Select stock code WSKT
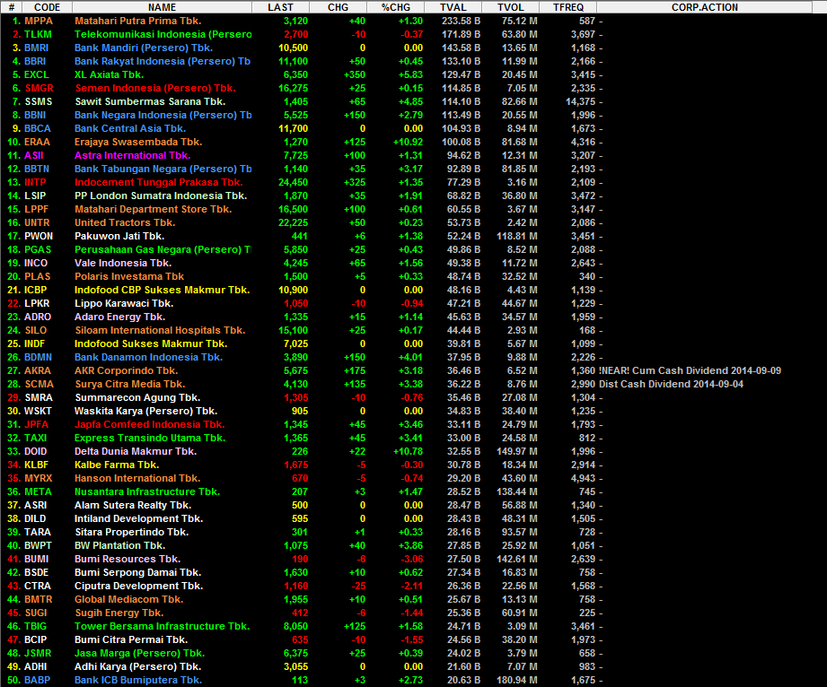 (x=38, y=411)
